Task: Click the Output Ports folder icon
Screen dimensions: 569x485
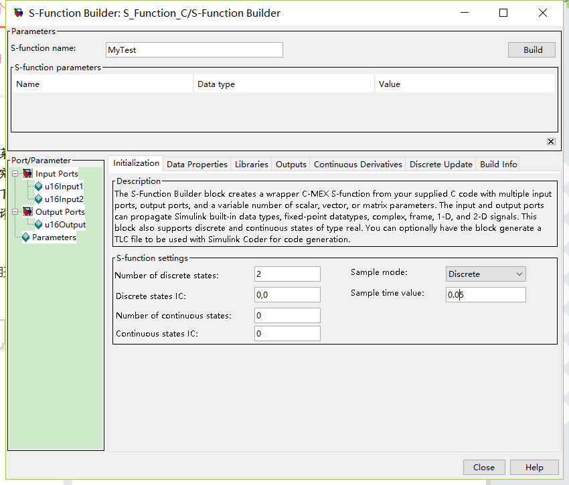Action: pyautogui.click(x=27, y=212)
